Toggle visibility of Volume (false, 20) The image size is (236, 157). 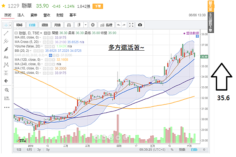click(x=46, y=46)
